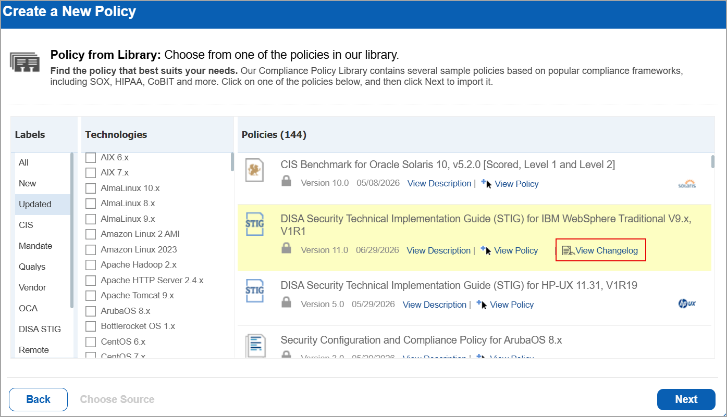Check ArubaOS 8.x technology
The image size is (727, 417).
click(x=91, y=311)
